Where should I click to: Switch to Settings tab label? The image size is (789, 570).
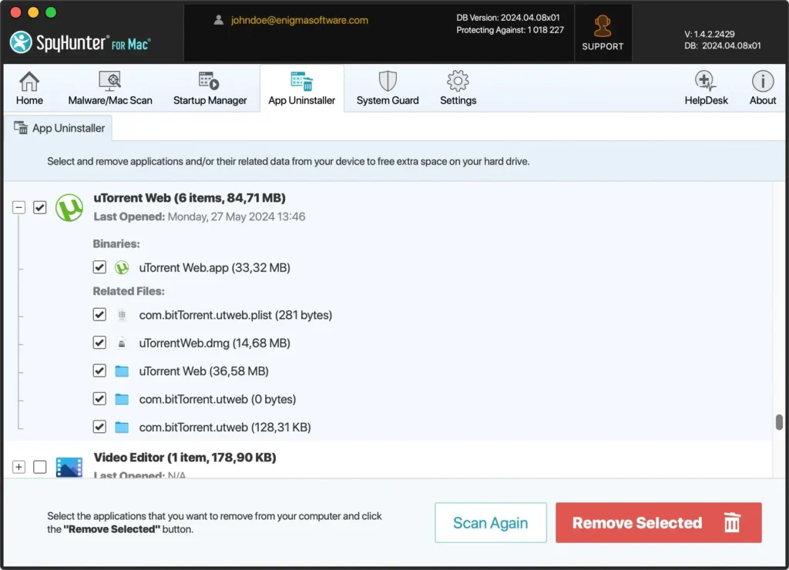(458, 100)
